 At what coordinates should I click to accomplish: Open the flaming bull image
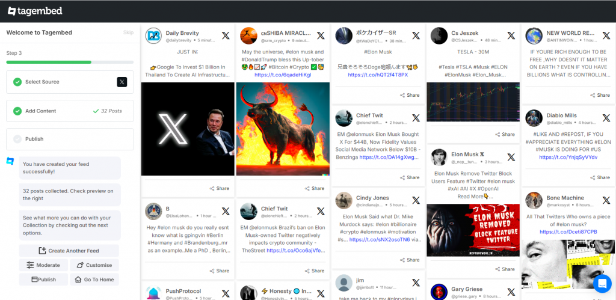click(x=283, y=129)
